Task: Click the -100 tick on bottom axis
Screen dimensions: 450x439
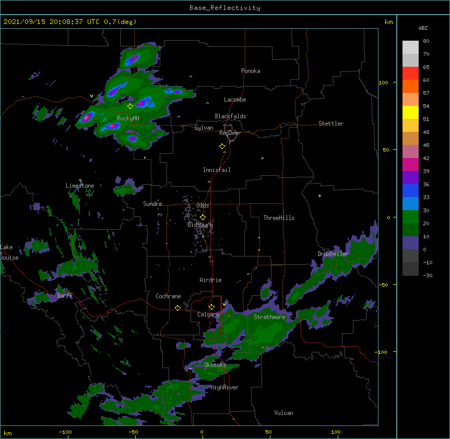Action: 65,432
